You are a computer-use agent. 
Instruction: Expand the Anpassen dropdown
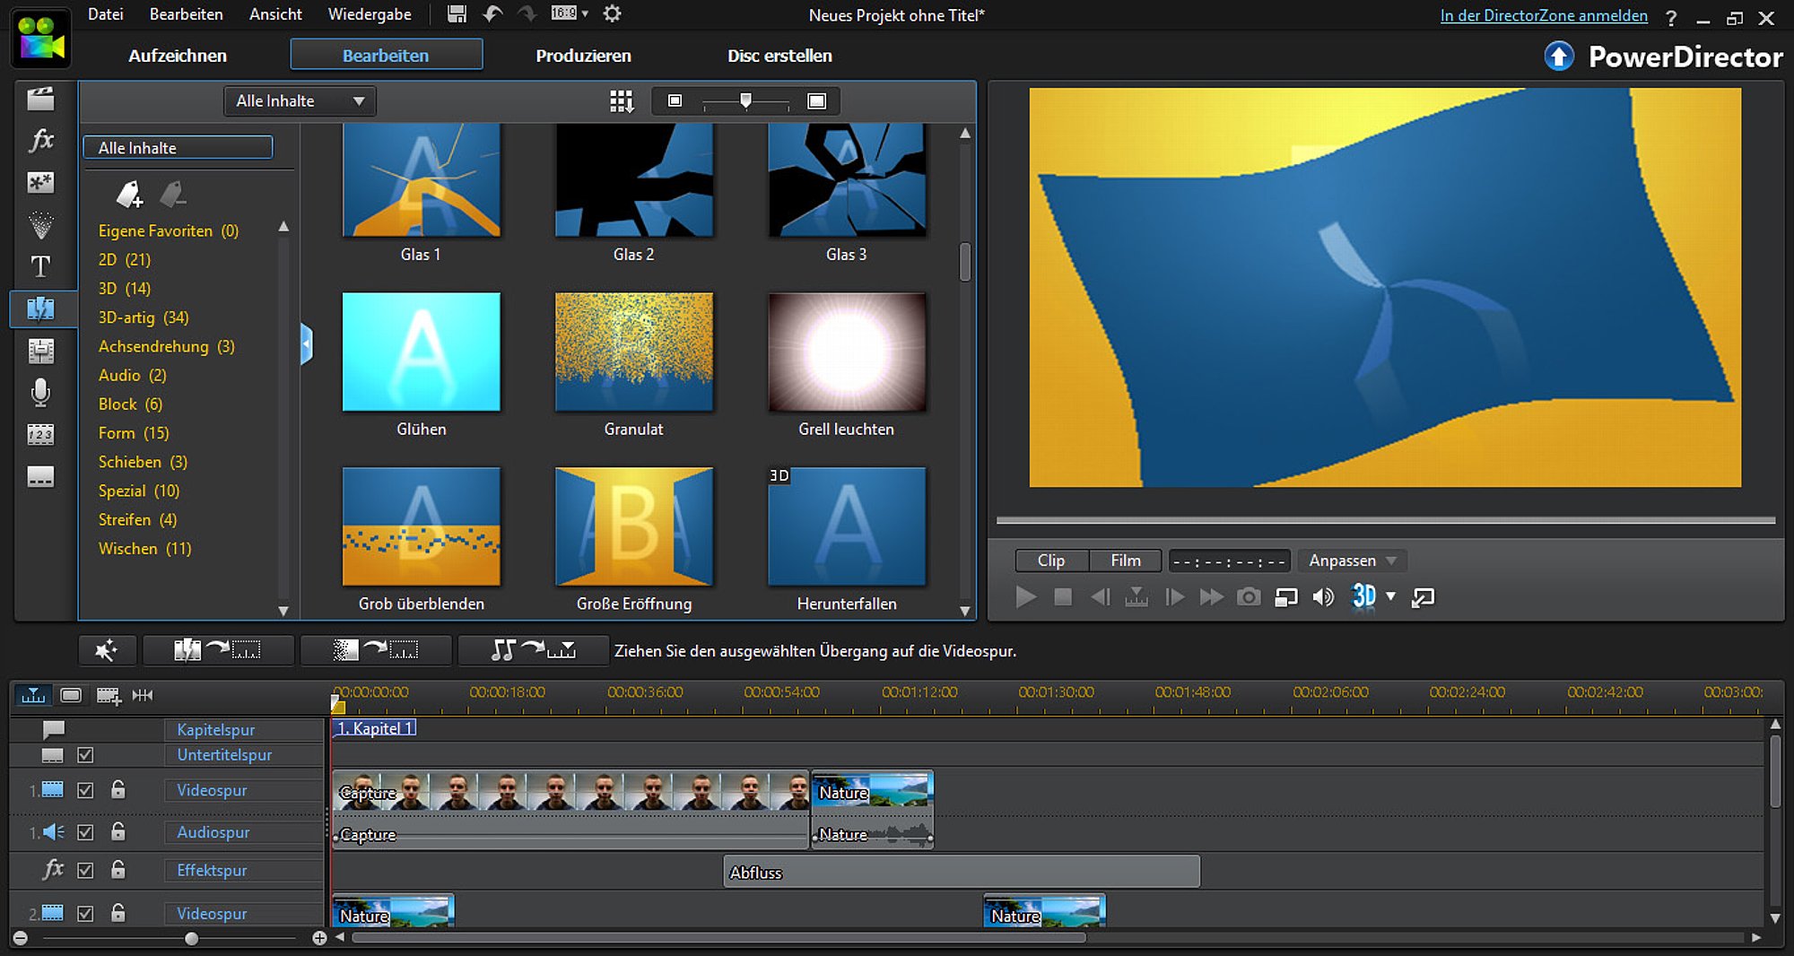[x=1352, y=561]
